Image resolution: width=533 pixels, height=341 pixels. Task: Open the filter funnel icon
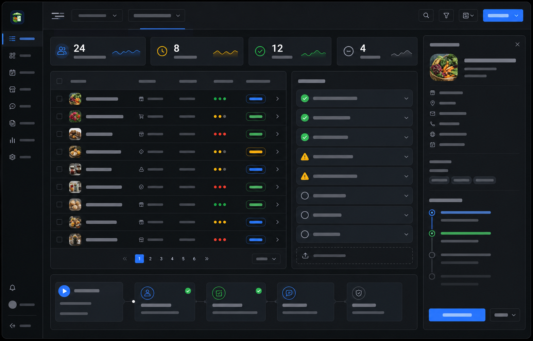coord(446,16)
